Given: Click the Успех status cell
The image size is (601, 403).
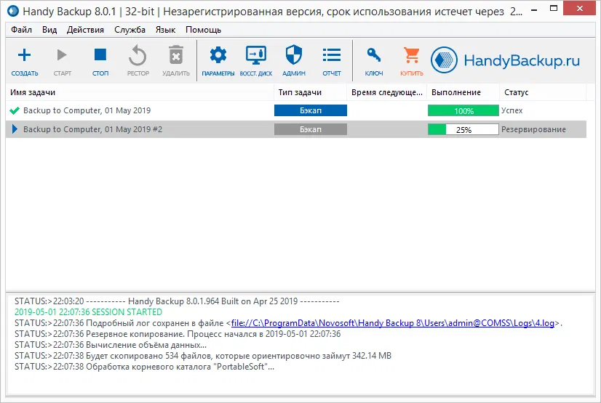Looking at the screenshot, I should click(x=512, y=110).
